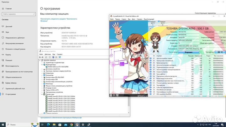The width and height of the screenshot is (226, 127).
Task: Expand Мониторы node
Action: pos(42,84)
